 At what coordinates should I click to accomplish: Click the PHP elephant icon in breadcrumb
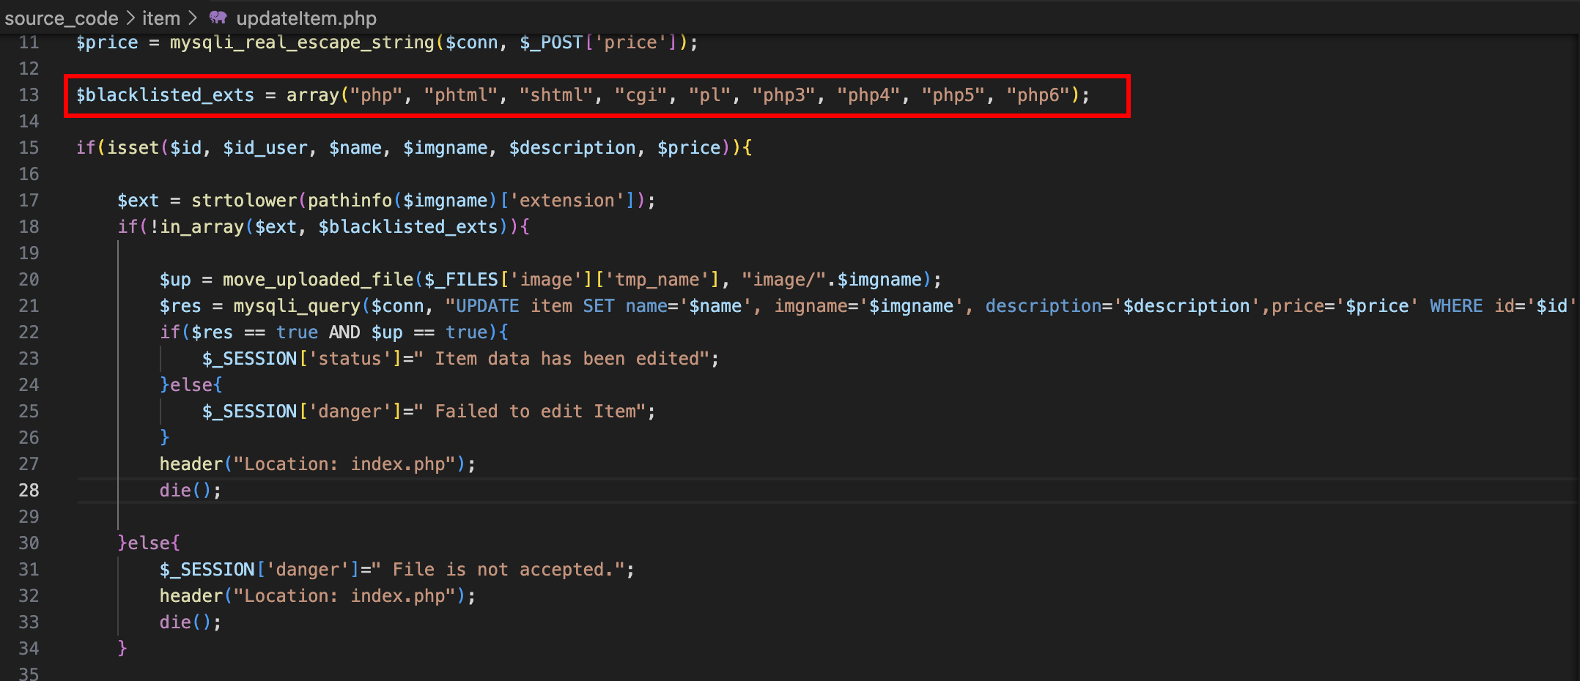click(218, 17)
